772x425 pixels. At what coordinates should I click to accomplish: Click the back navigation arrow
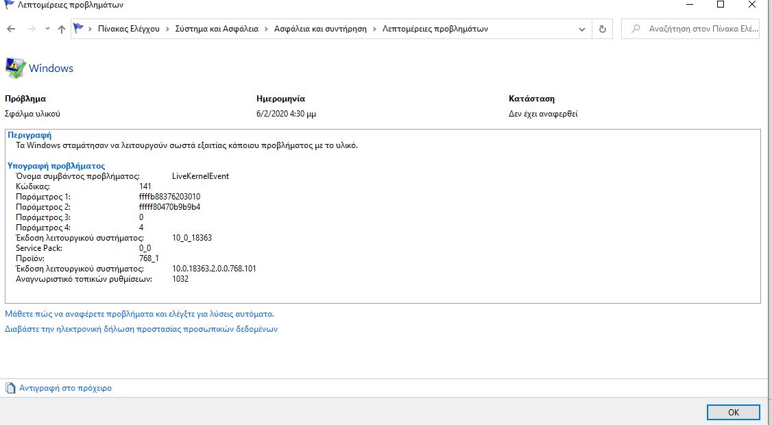point(11,29)
